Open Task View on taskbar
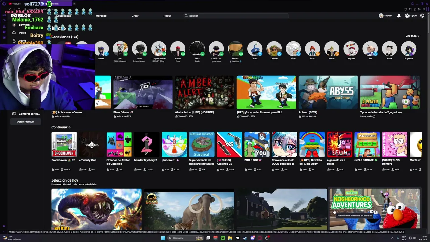 pyautogui.click(x=208, y=238)
